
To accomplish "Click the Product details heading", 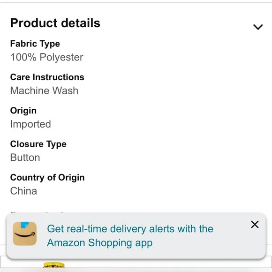I will pos(55,23).
